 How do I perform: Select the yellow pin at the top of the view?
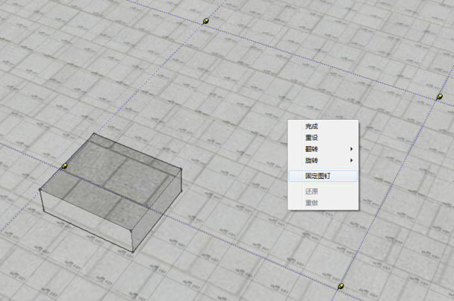[206, 21]
